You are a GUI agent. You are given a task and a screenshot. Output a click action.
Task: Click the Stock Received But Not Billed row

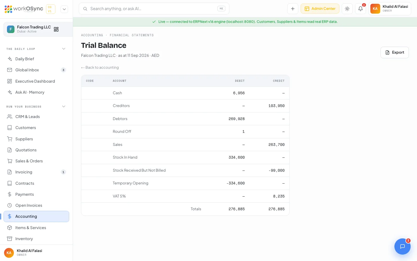[x=185, y=171]
